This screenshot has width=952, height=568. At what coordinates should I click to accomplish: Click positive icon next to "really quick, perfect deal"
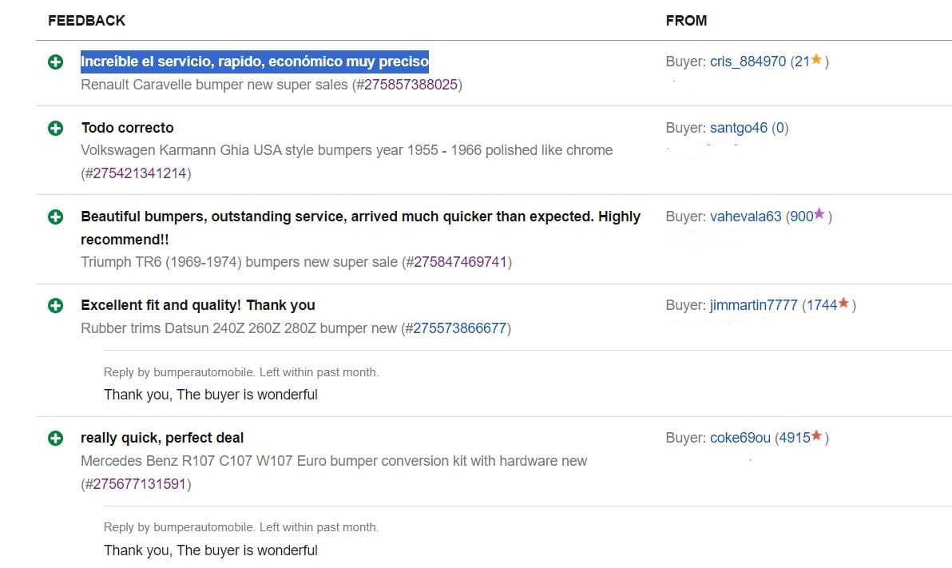pos(55,438)
